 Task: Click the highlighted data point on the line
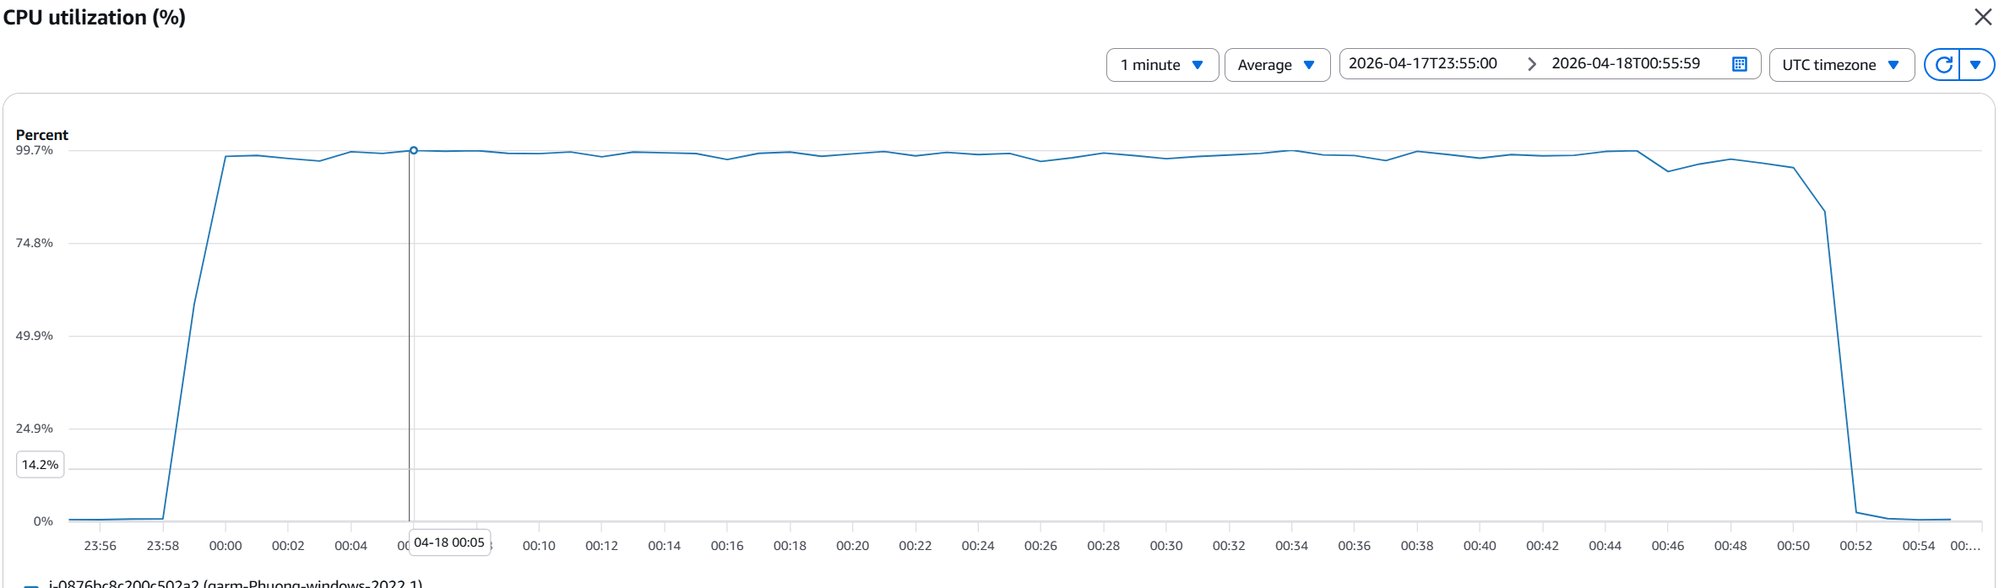click(x=414, y=150)
